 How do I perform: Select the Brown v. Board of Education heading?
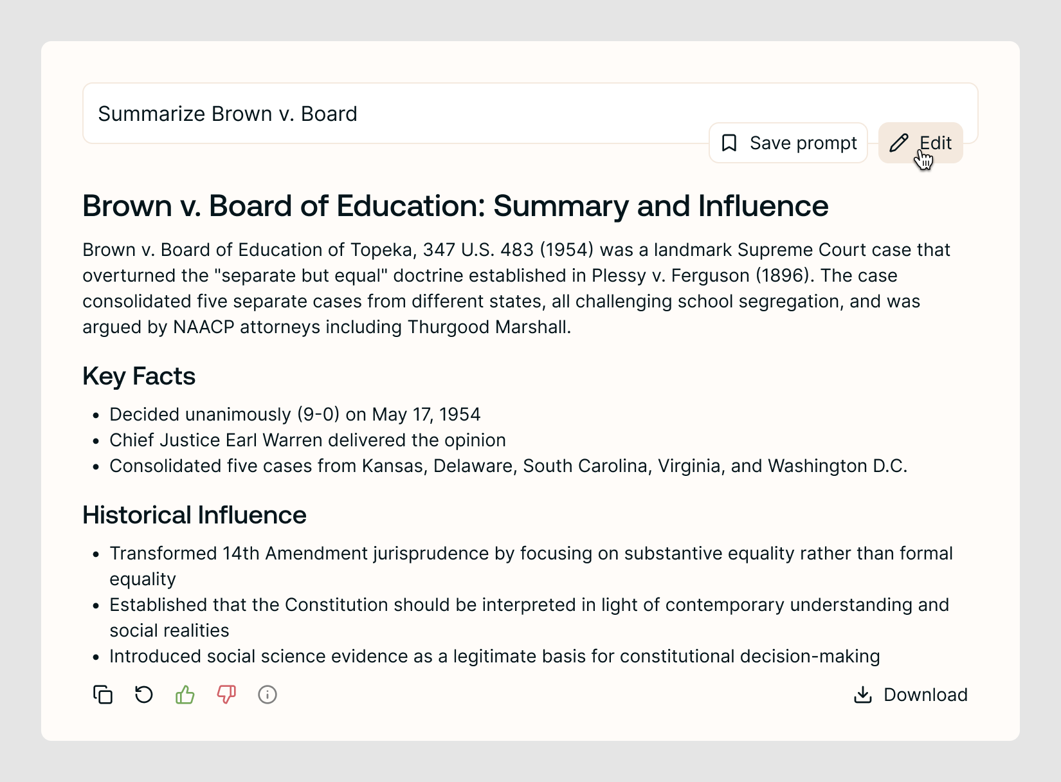tap(455, 206)
